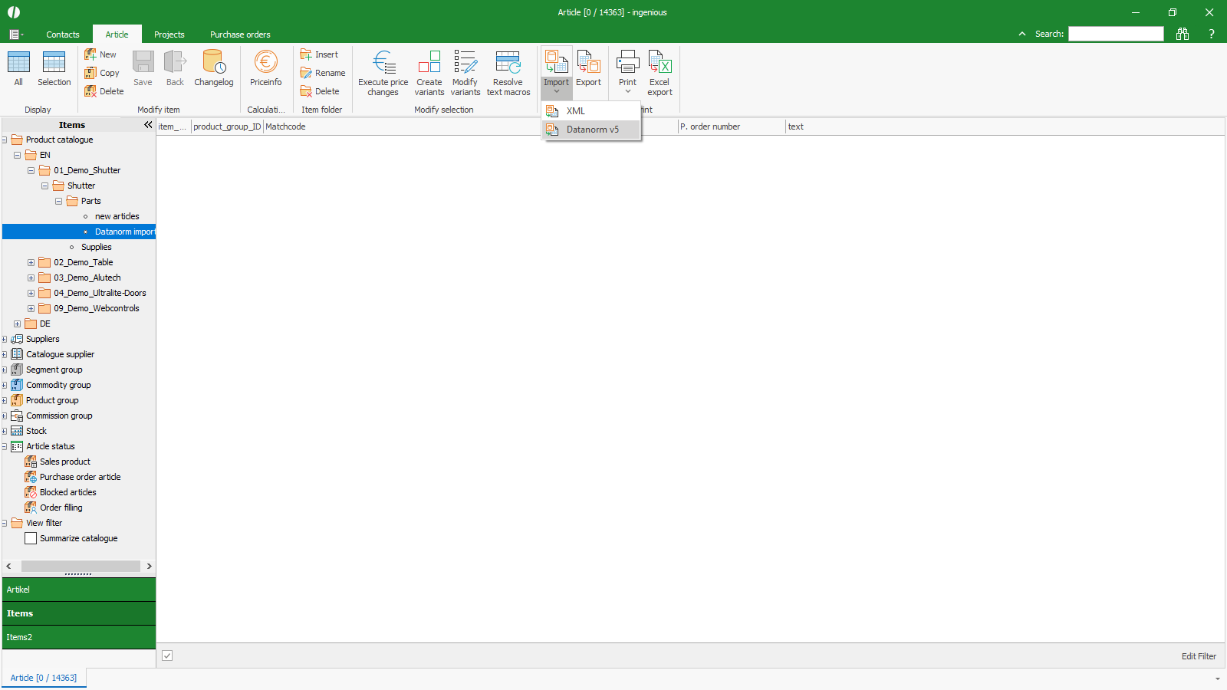The width and height of the screenshot is (1227, 690).
Task: Click Resolve text macros icon
Action: [508, 63]
